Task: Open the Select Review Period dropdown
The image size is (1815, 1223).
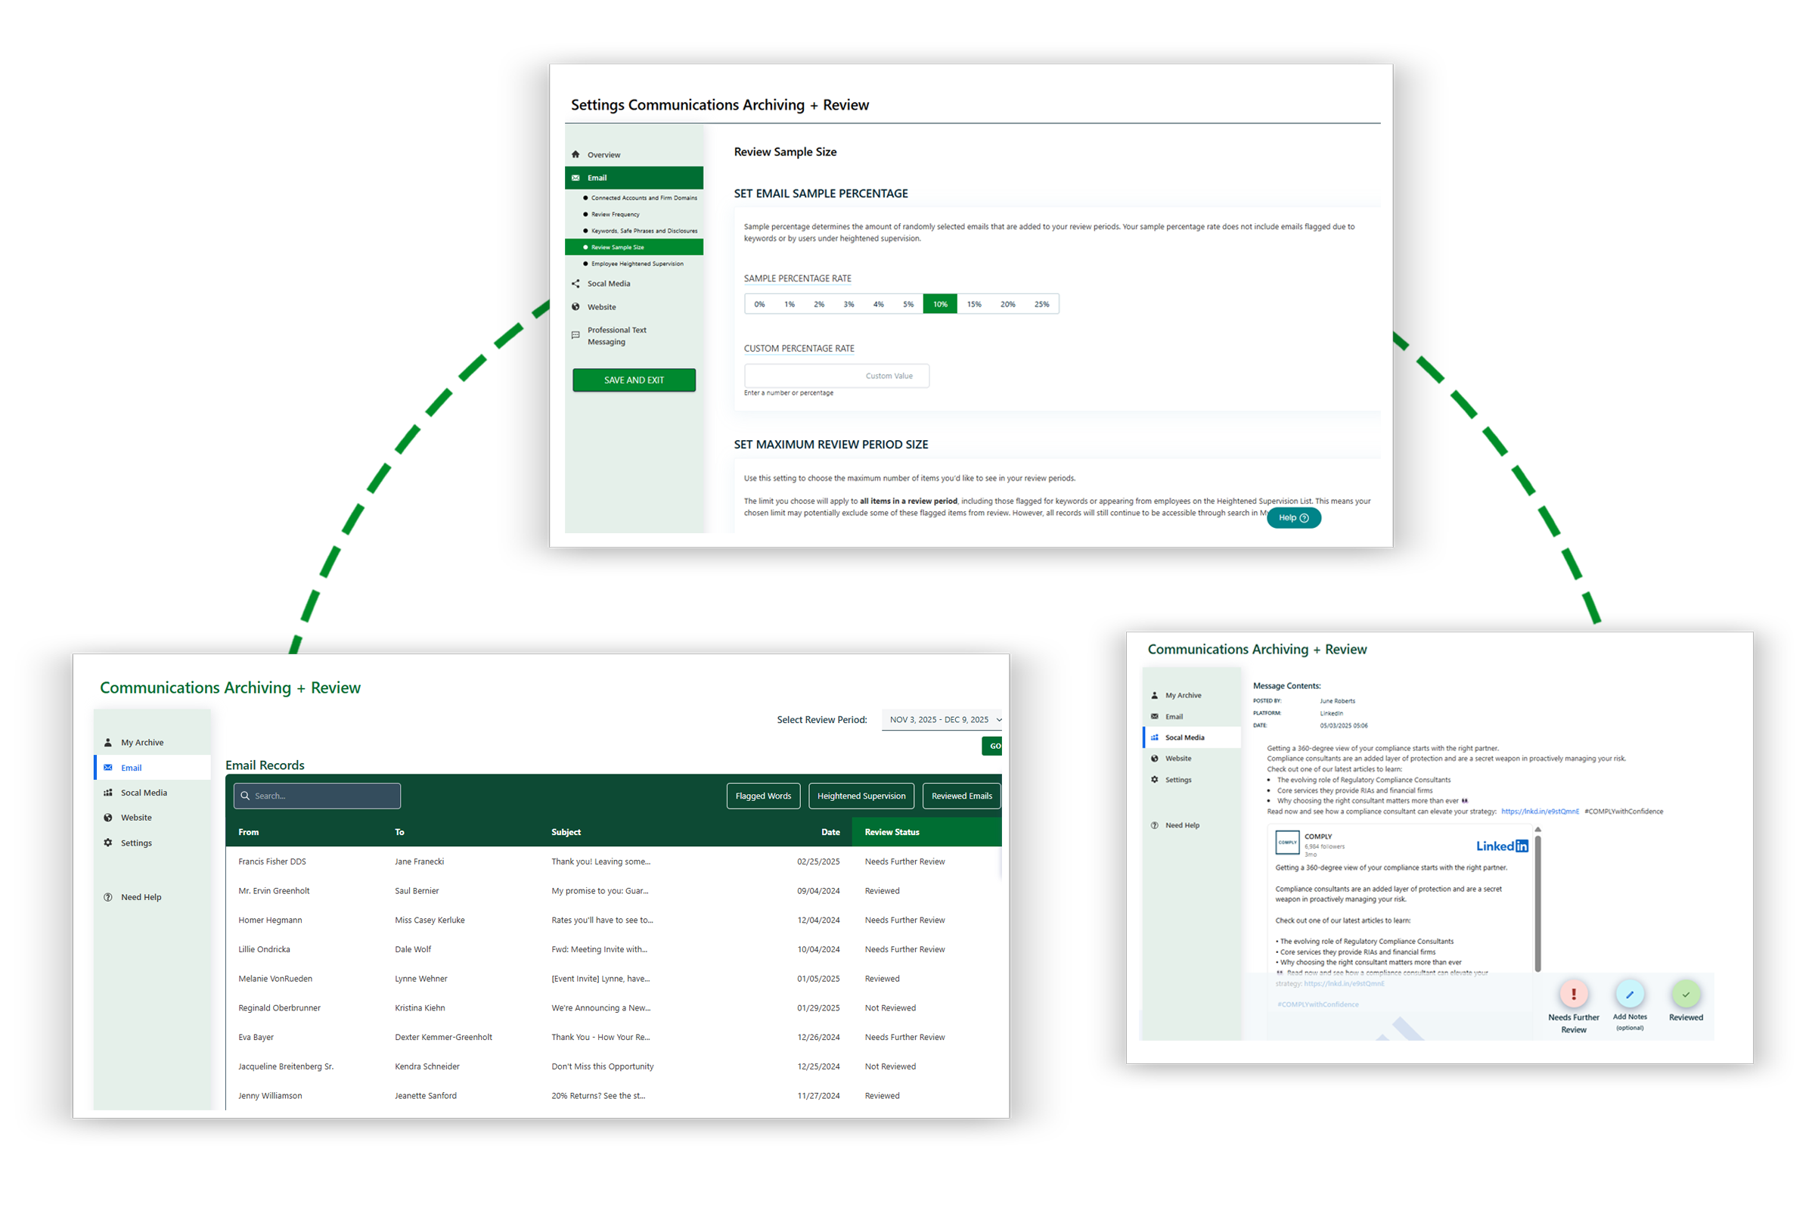Action: tap(942, 719)
